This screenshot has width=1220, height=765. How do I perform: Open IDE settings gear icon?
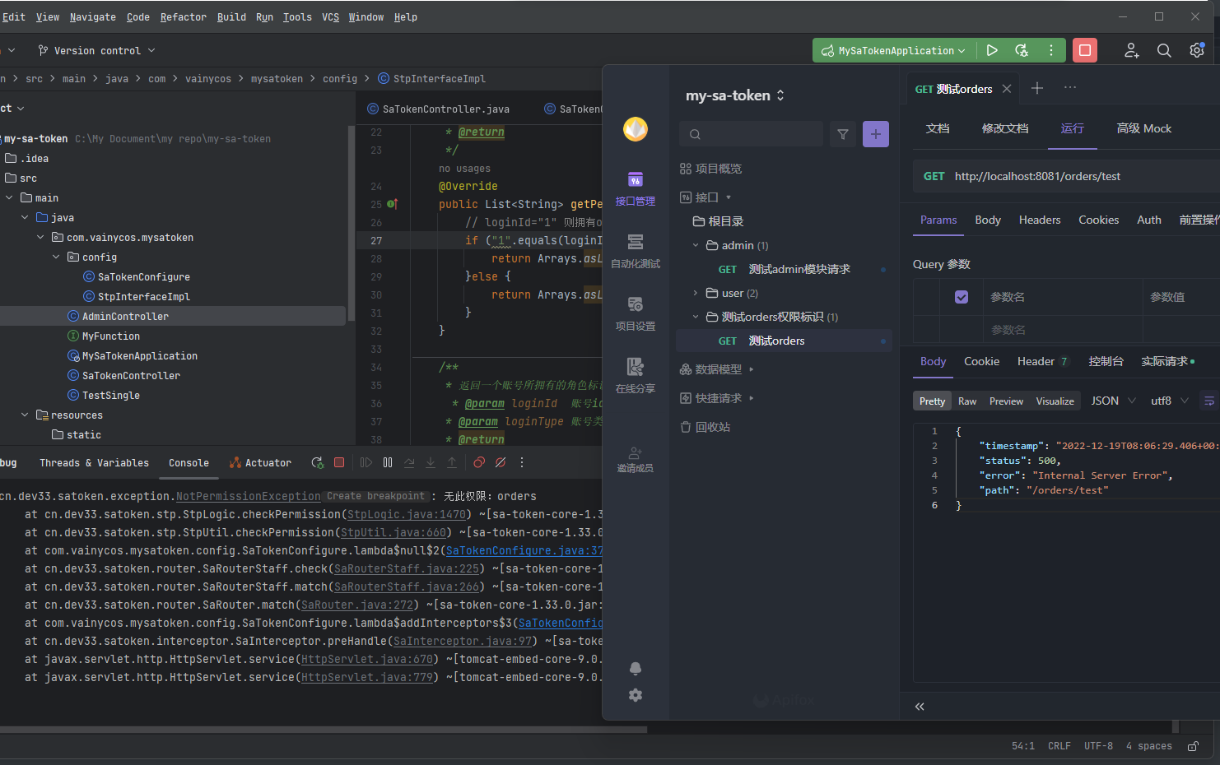coord(1197,50)
